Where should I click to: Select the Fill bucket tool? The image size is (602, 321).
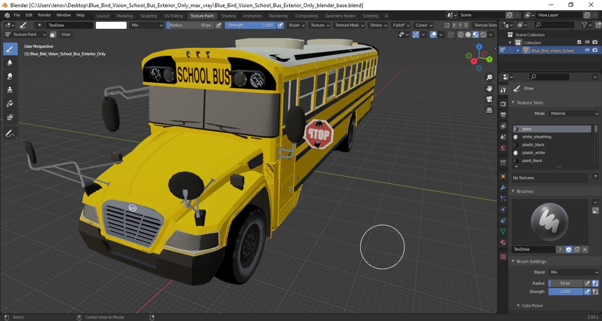pyautogui.click(x=10, y=103)
